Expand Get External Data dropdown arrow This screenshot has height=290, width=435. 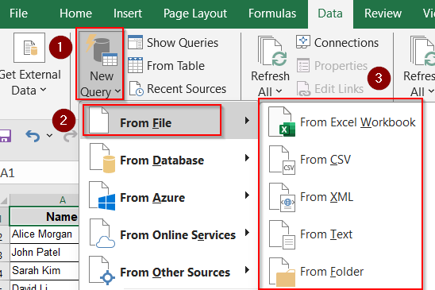click(43, 90)
